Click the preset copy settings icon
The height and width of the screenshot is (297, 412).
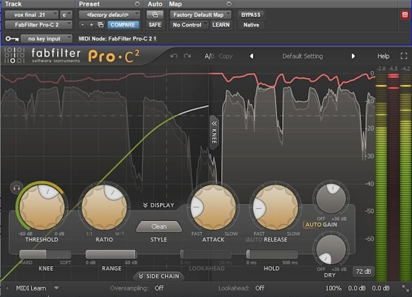pyautogui.click(x=101, y=25)
